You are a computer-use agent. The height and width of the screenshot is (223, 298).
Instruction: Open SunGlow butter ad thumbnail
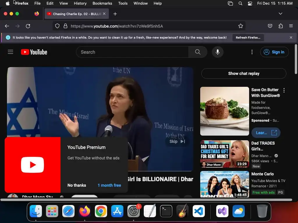[x=224, y=111]
